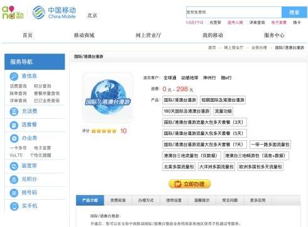This screenshot has width=308, height=227.
Task: Switch to the 资费标准 tab
Action: click(118, 201)
